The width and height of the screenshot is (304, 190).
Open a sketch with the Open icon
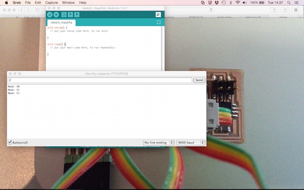coord(70,15)
